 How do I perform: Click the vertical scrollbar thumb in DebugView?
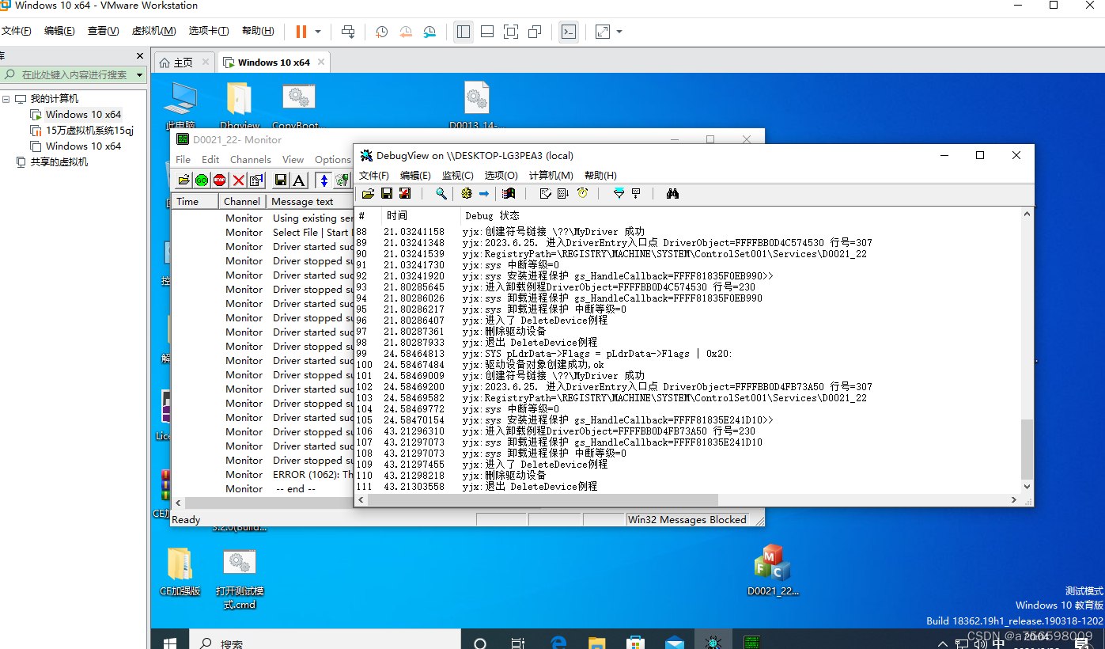click(1027, 450)
